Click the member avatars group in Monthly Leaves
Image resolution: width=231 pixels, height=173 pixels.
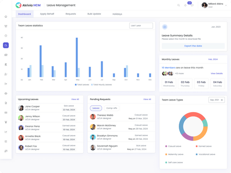coord(168,73)
